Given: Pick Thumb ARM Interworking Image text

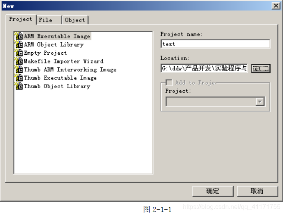Looking at the screenshot, I should point(70,69).
